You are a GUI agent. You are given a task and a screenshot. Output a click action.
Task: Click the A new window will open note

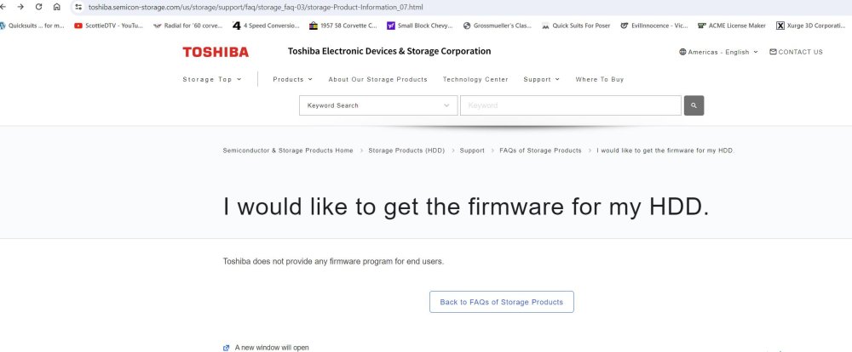(x=272, y=348)
